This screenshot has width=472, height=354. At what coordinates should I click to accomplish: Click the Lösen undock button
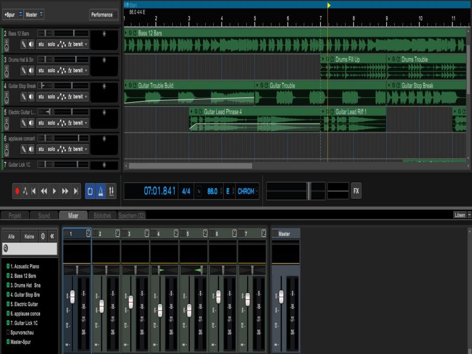[460, 215]
